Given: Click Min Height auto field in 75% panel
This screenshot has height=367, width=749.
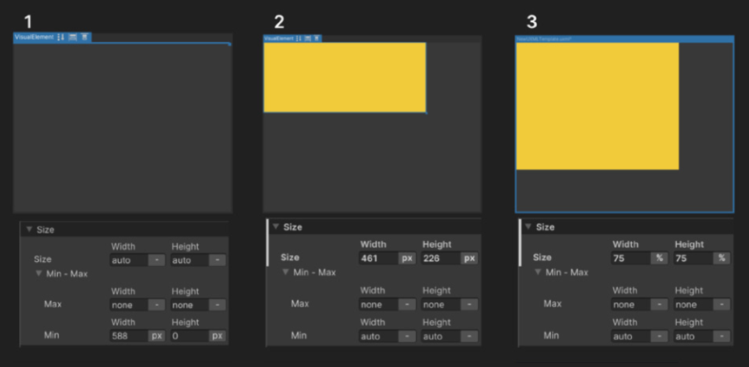Looking at the screenshot, I should (x=693, y=336).
